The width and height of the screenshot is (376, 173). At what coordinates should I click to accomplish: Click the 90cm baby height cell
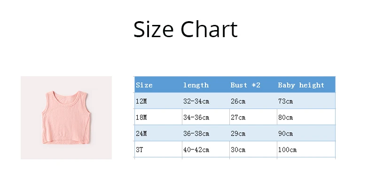[x=306, y=133]
